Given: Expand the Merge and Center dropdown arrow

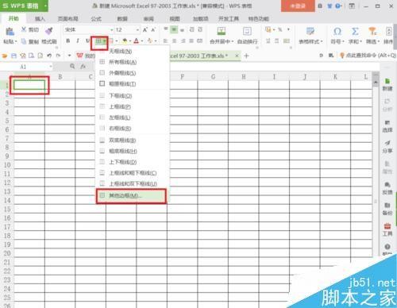Looking at the screenshot, I should [233, 42].
